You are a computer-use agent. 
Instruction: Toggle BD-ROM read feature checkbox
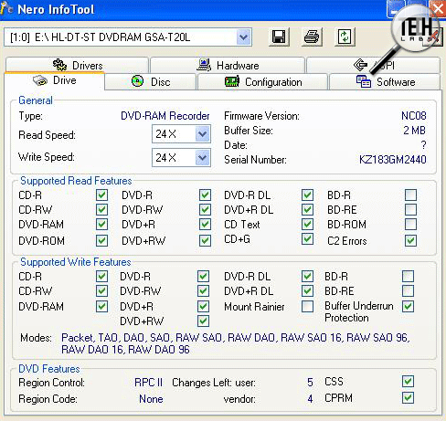click(x=410, y=225)
